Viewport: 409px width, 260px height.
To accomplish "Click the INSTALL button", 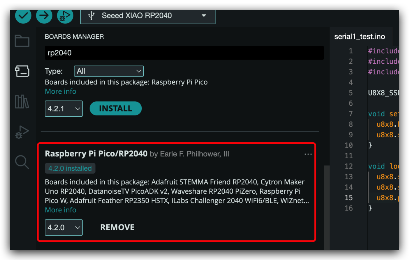I will (115, 108).
